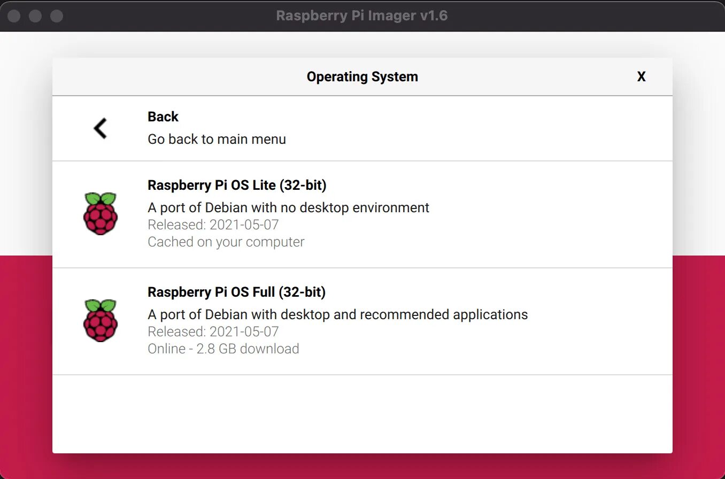
Task: Click the back chevron arrow icon
Action: pos(101,128)
